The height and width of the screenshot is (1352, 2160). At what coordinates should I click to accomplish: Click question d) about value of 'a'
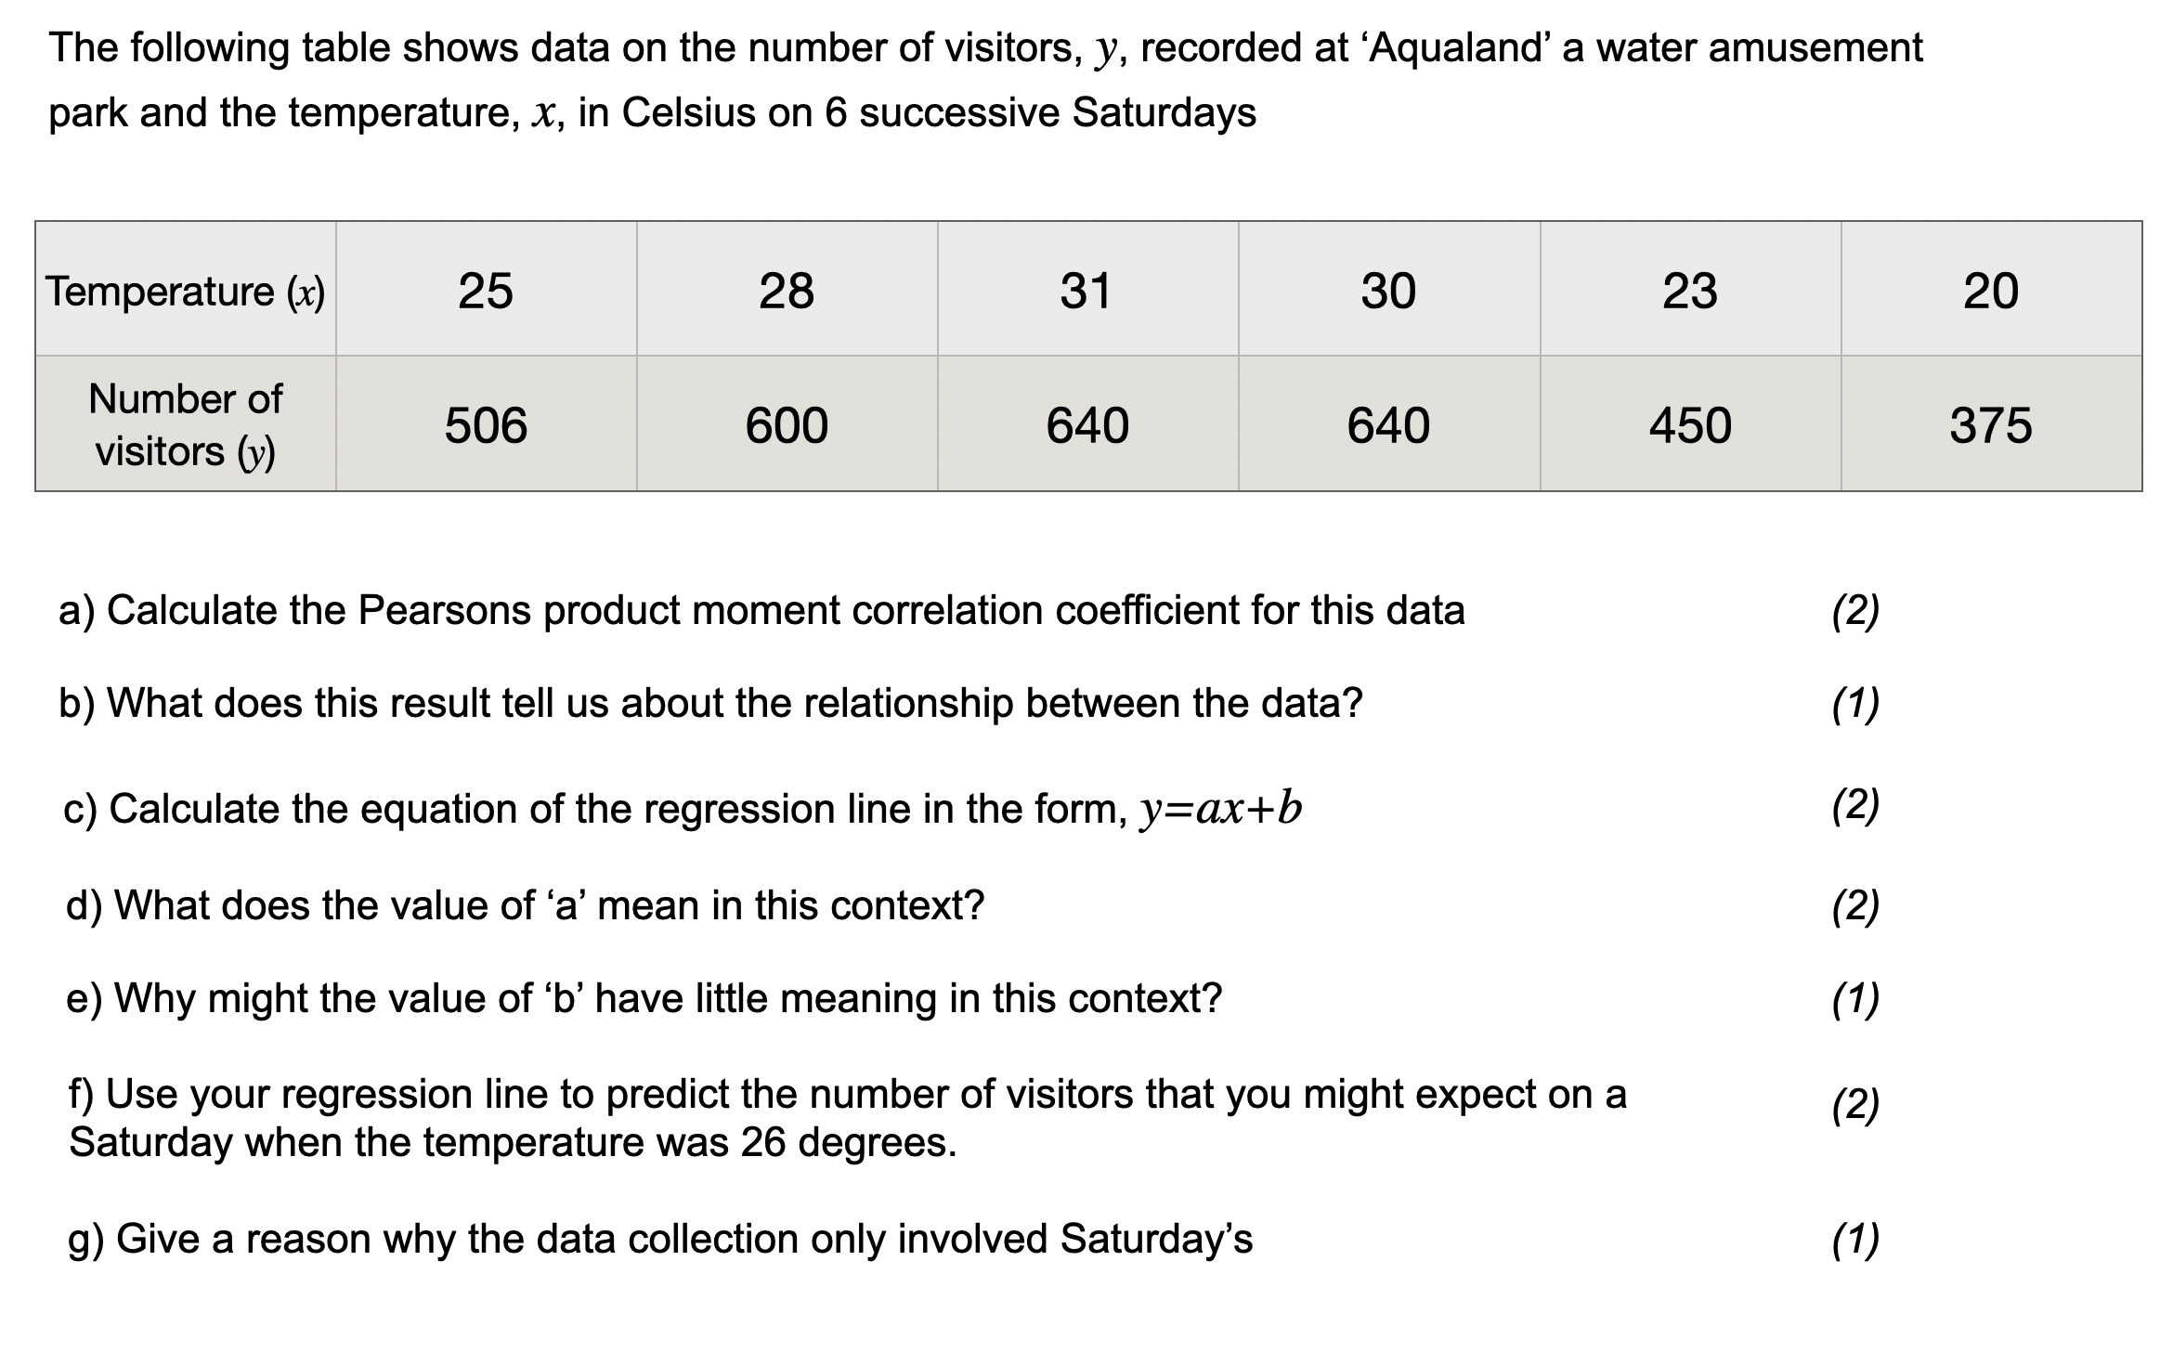[525, 905]
